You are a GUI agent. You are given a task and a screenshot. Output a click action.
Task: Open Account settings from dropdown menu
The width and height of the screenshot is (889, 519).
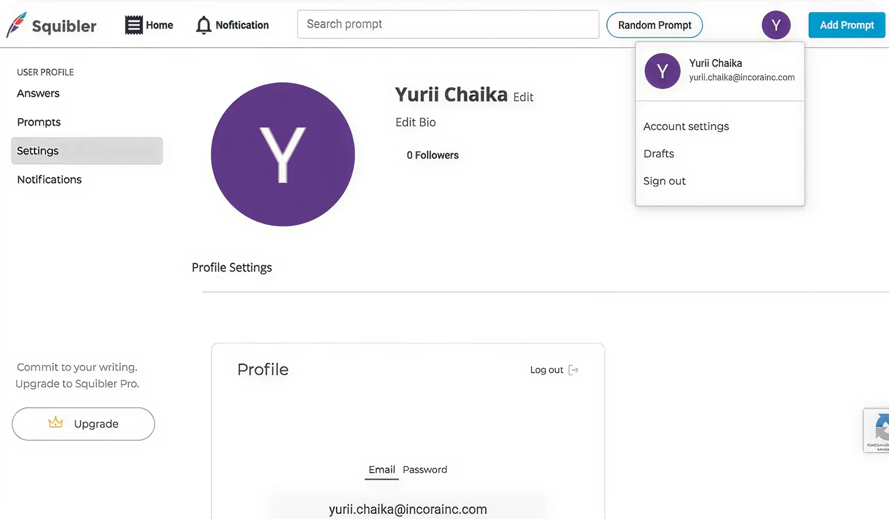pyautogui.click(x=686, y=126)
